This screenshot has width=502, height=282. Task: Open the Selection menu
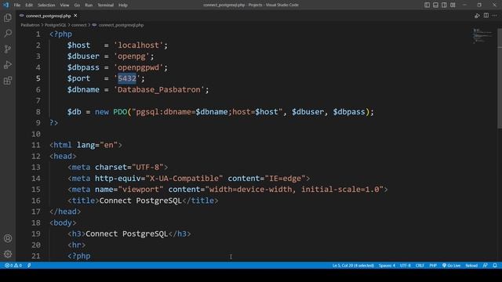[x=46, y=5]
